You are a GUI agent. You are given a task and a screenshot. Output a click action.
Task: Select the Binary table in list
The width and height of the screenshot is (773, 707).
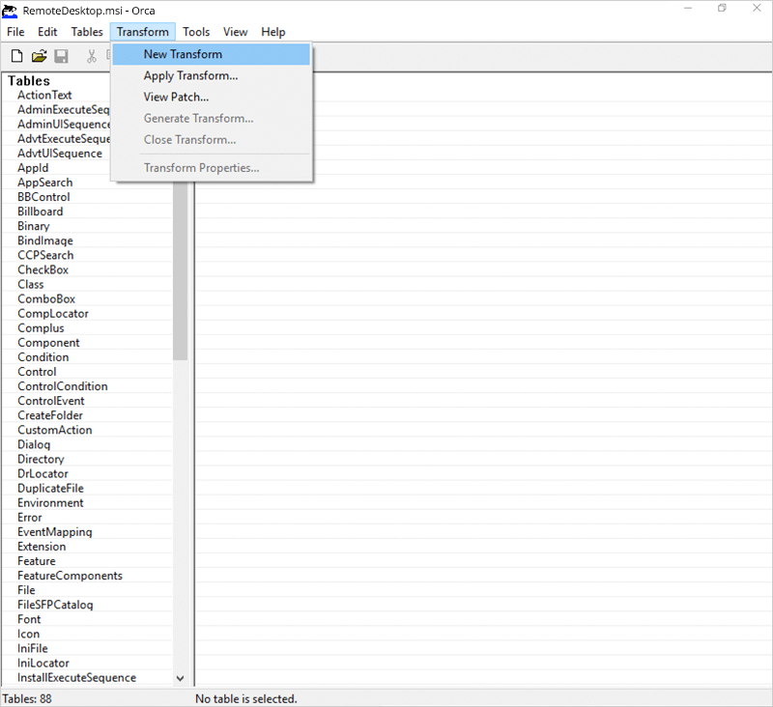34,226
